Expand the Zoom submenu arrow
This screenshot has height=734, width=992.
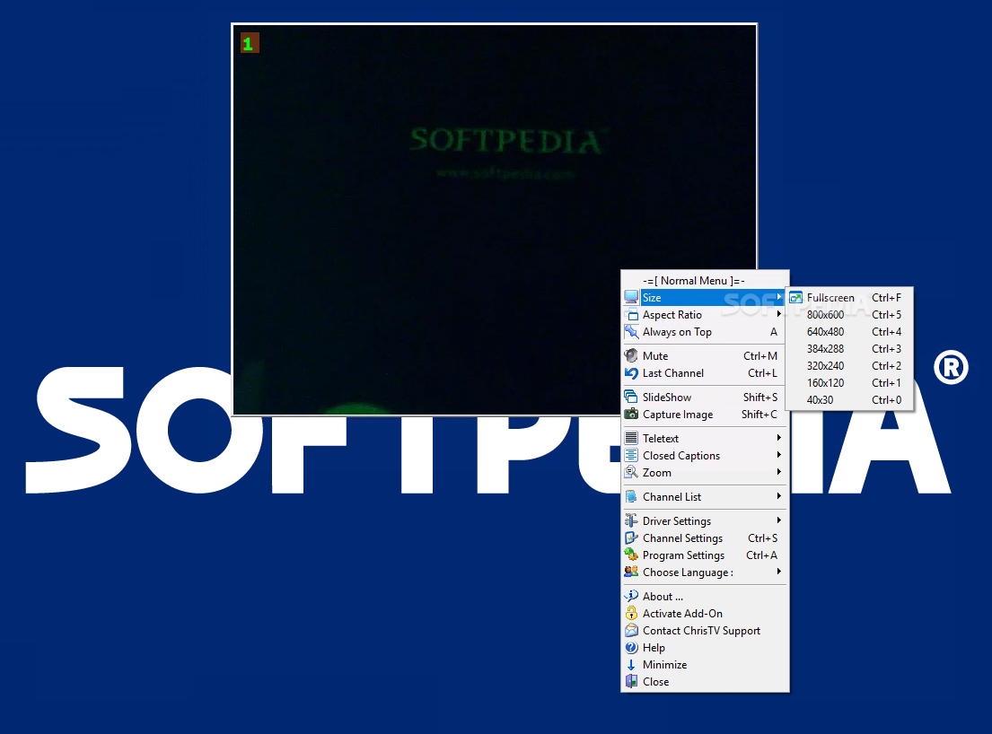pyautogui.click(x=779, y=472)
